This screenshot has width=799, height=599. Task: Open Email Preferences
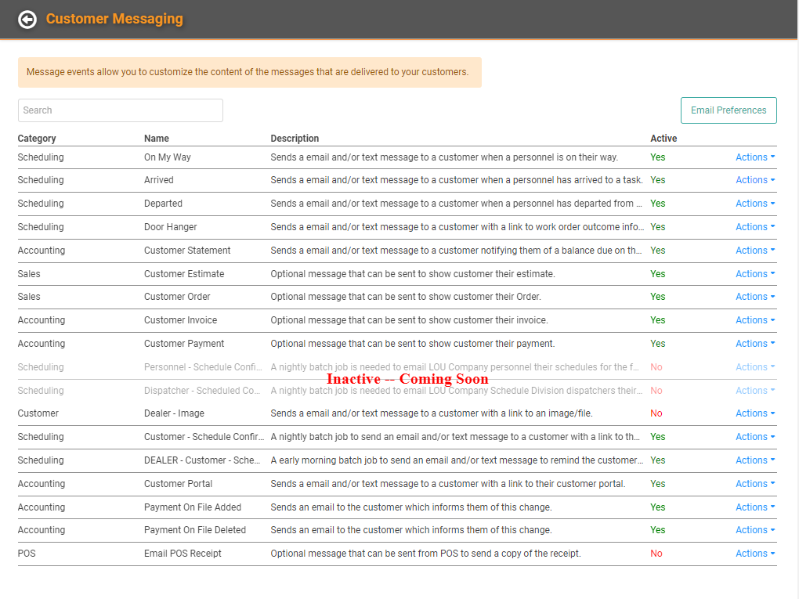[x=728, y=110]
